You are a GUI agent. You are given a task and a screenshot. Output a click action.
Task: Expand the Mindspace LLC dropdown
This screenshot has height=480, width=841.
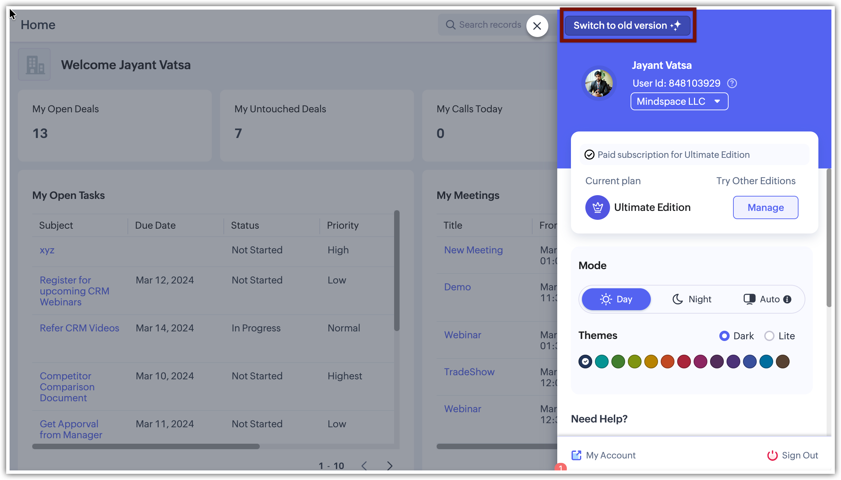coord(679,101)
